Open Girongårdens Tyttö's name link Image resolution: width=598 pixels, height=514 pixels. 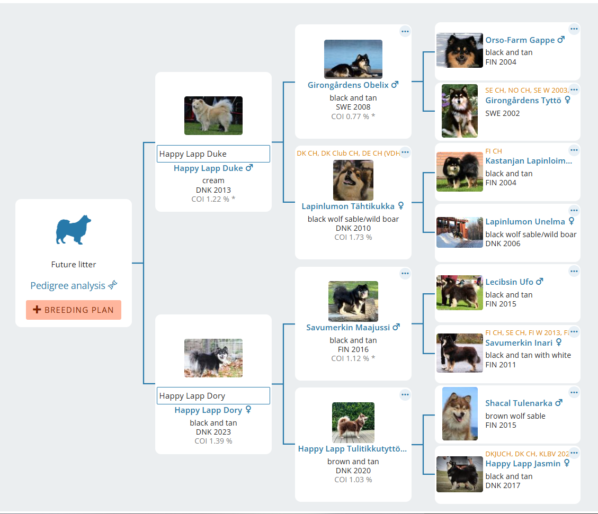(523, 100)
